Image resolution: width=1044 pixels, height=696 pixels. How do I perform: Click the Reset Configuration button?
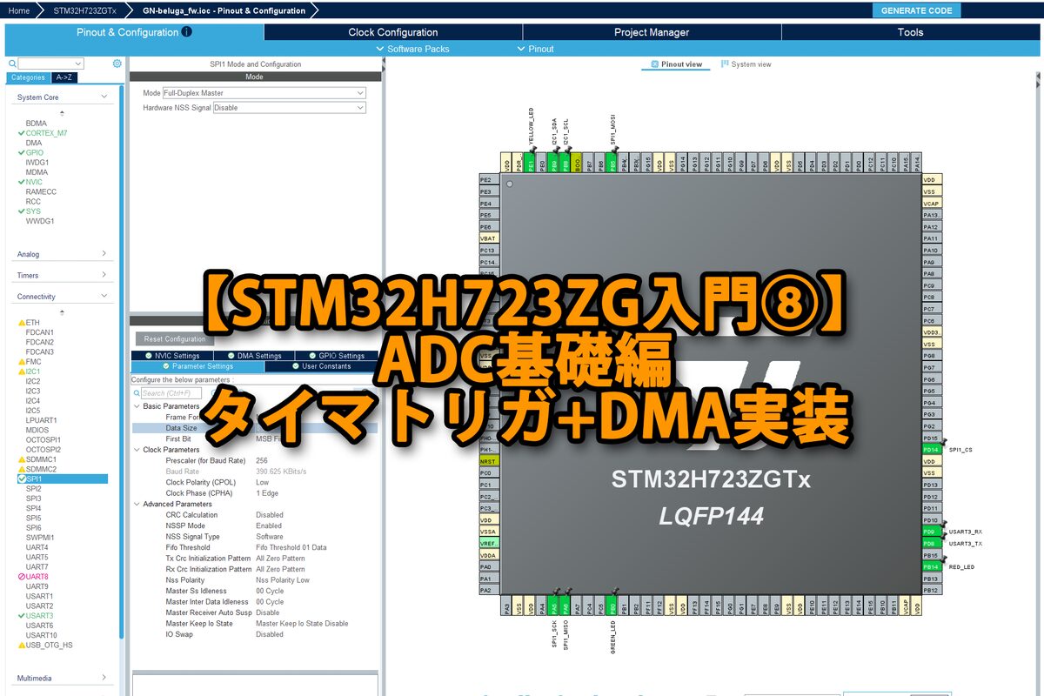tap(175, 339)
